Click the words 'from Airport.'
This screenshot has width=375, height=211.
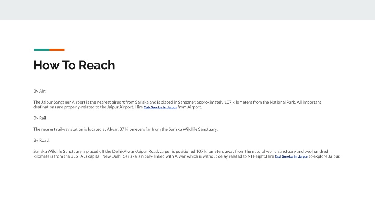click(x=190, y=107)
